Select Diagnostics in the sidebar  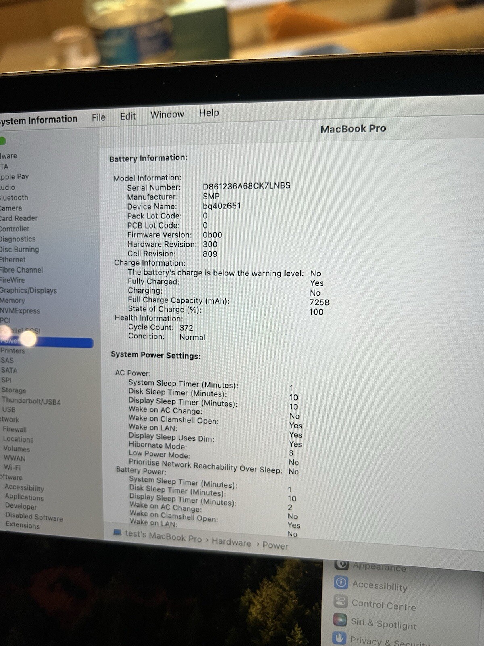[18, 239]
